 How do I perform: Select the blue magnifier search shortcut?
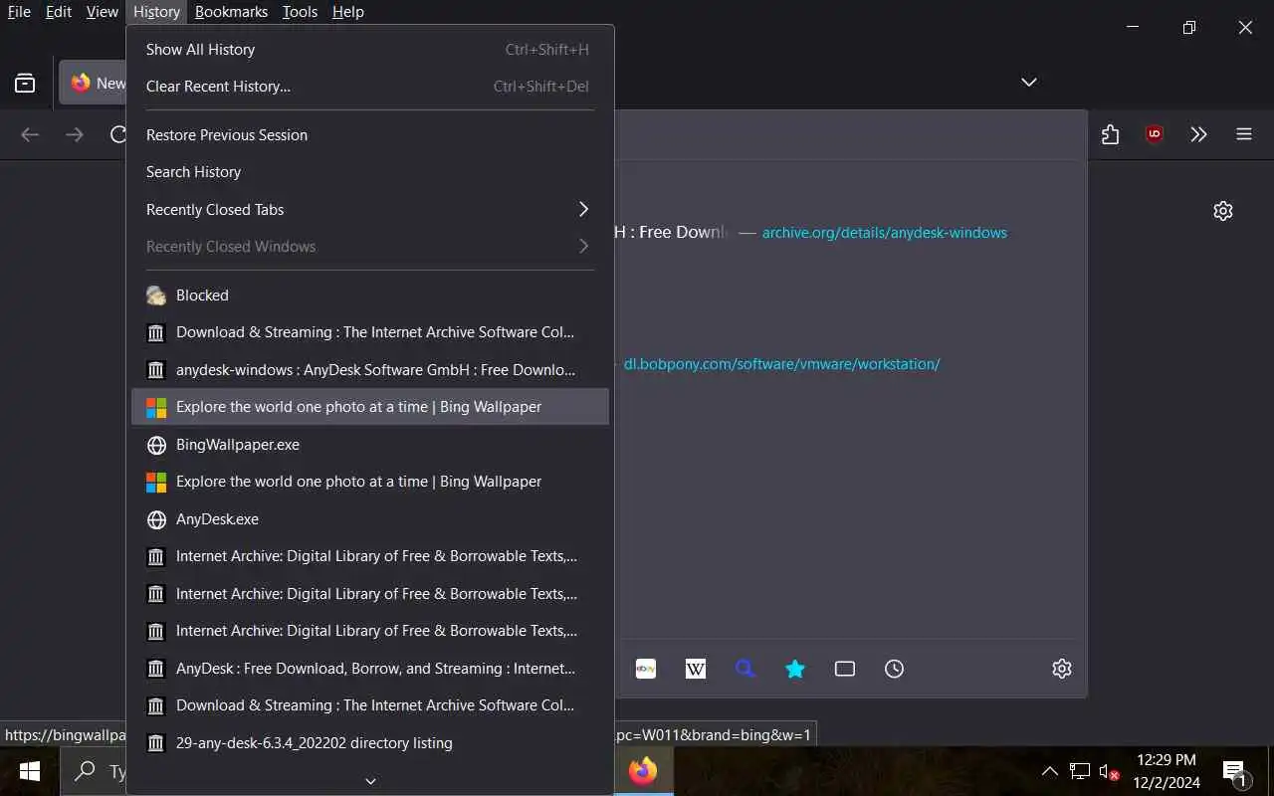click(745, 669)
